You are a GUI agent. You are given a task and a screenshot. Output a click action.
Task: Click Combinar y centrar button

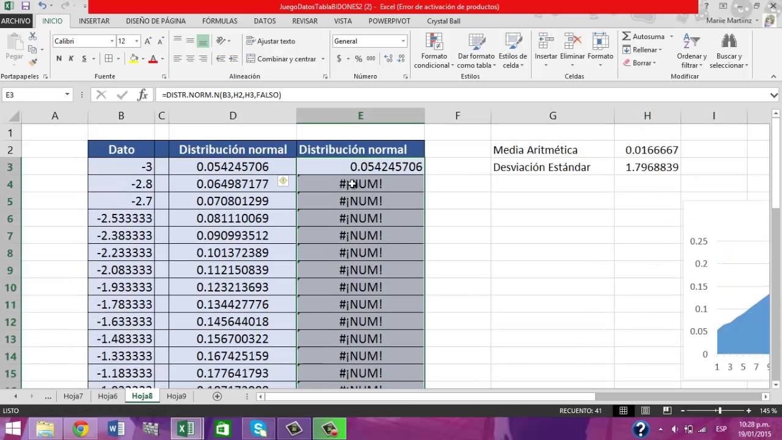(282, 59)
